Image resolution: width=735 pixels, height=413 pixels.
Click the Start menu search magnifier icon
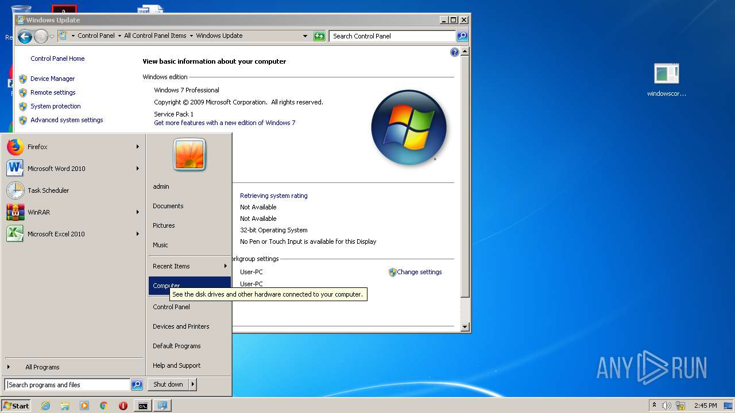pyautogui.click(x=137, y=385)
